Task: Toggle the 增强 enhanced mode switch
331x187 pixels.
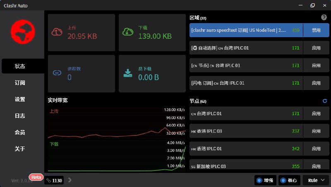Action: coord(265,180)
